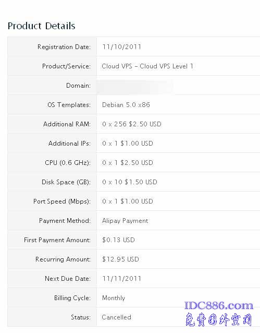Select the CPU (0.6 GHz) price value
This screenshot has height=333, width=260.
(128, 163)
